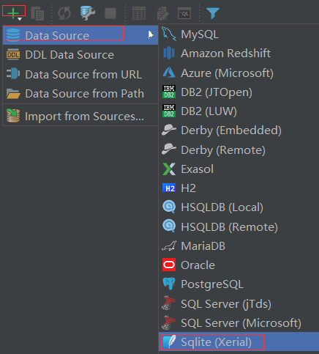
Task: Click the Import from Sources database icon
Action: pos(13,116)
